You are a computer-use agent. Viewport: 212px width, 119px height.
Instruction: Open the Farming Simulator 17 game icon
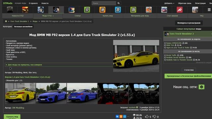[x=87, y=10]
